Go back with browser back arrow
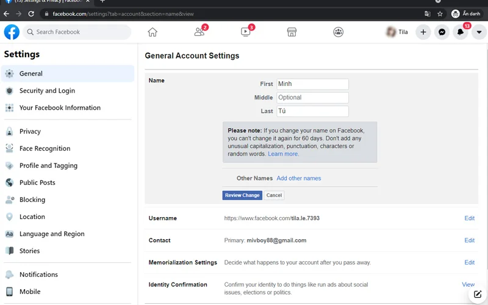The width and height of the screenshot is (488, 305). 6,13
